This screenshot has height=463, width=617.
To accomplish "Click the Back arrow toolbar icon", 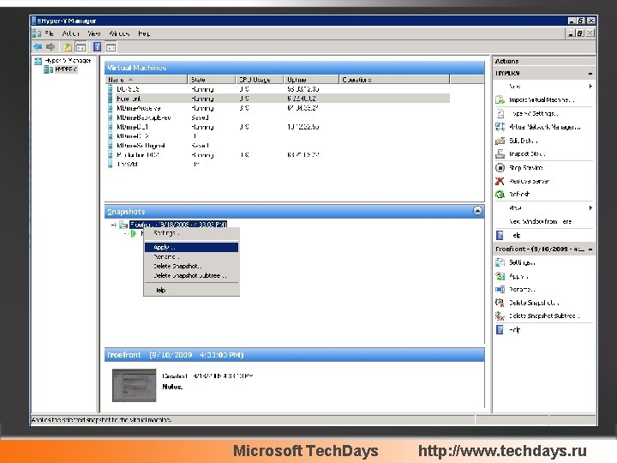I will 38,47.
